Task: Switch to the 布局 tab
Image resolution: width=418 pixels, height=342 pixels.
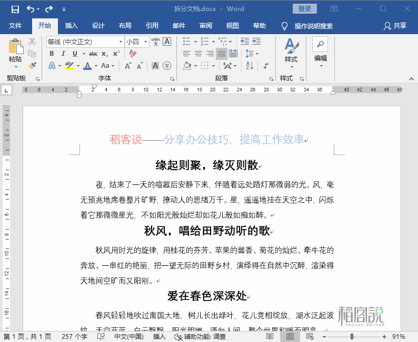Action: [x=125, y=26]
